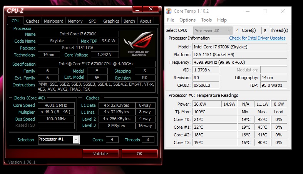303x174 pixels.
Task: Click the Core #2 temperature '18°C'
Action: 215,135
